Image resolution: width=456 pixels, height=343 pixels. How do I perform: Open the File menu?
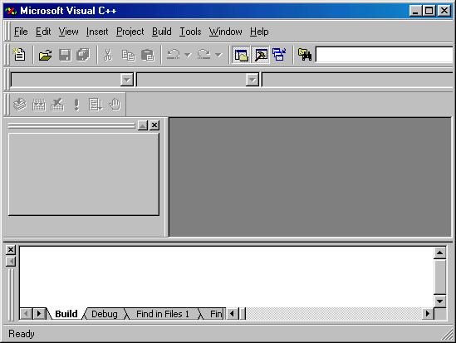pos(21,32)
